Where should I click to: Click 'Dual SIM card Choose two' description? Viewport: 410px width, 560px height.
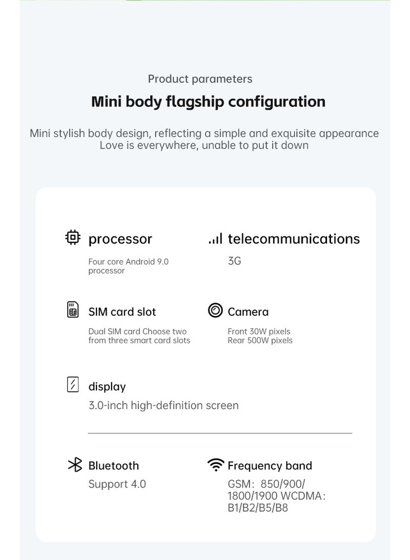click(138, 332)
